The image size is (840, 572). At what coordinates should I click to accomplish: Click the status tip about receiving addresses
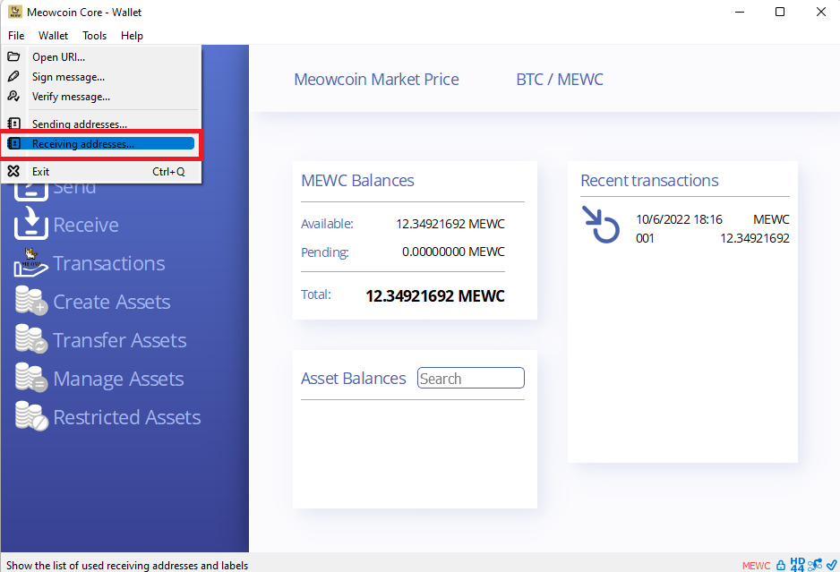(127, 566)
